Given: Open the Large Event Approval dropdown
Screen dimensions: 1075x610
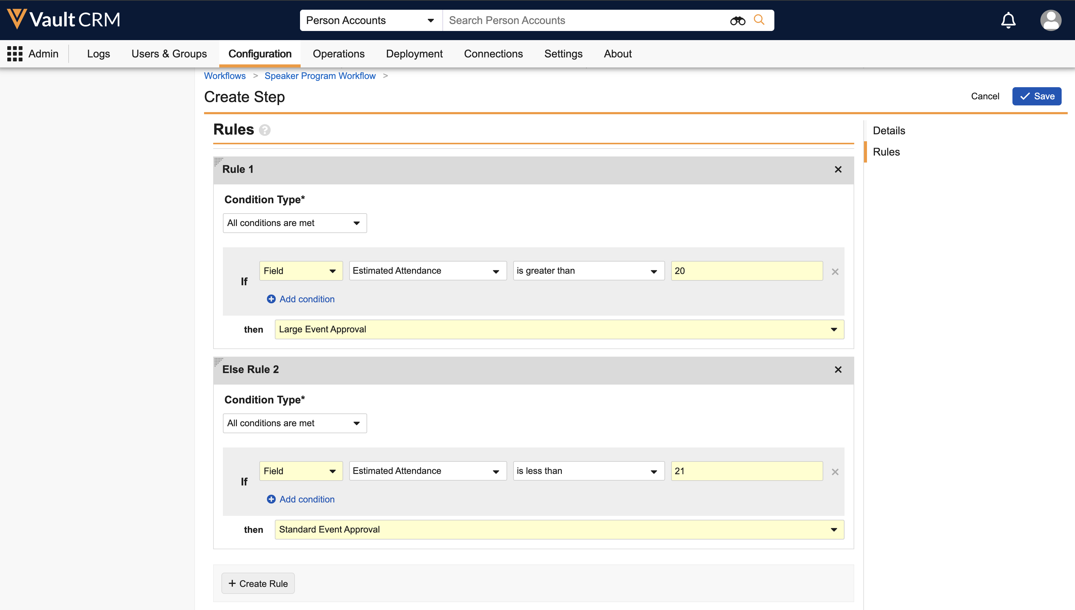Looking at the screenshot, I should (x=559, y=330).
